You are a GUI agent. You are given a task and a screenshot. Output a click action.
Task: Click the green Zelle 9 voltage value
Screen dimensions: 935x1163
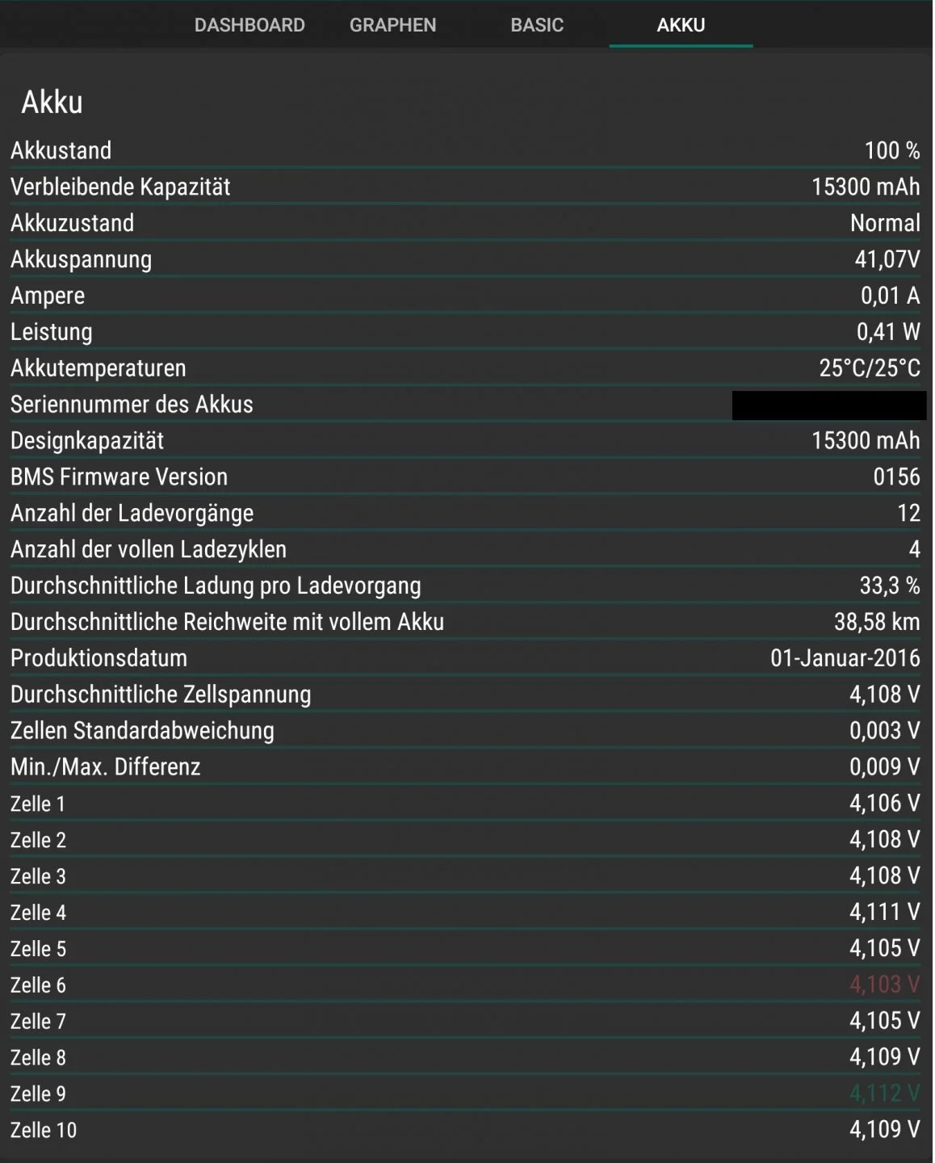click(884, 1094)
